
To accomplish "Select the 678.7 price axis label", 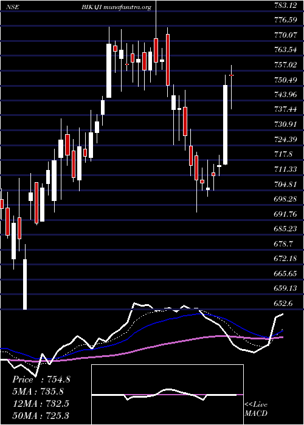I will pos(283,244).
